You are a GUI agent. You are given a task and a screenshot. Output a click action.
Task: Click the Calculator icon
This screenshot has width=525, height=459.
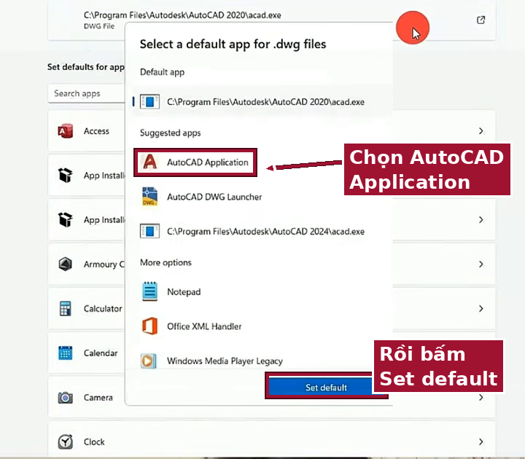point(66,308)
